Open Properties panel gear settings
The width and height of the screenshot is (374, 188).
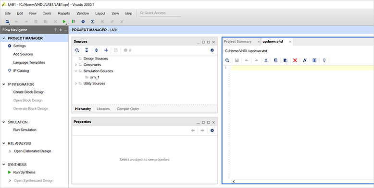212,130
